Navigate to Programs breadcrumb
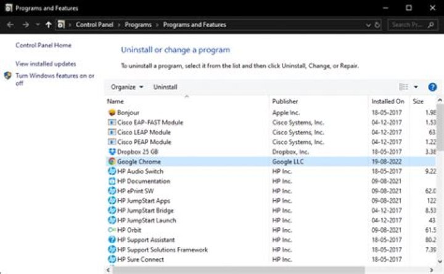444x274 pixels. [x=138, y=25]
